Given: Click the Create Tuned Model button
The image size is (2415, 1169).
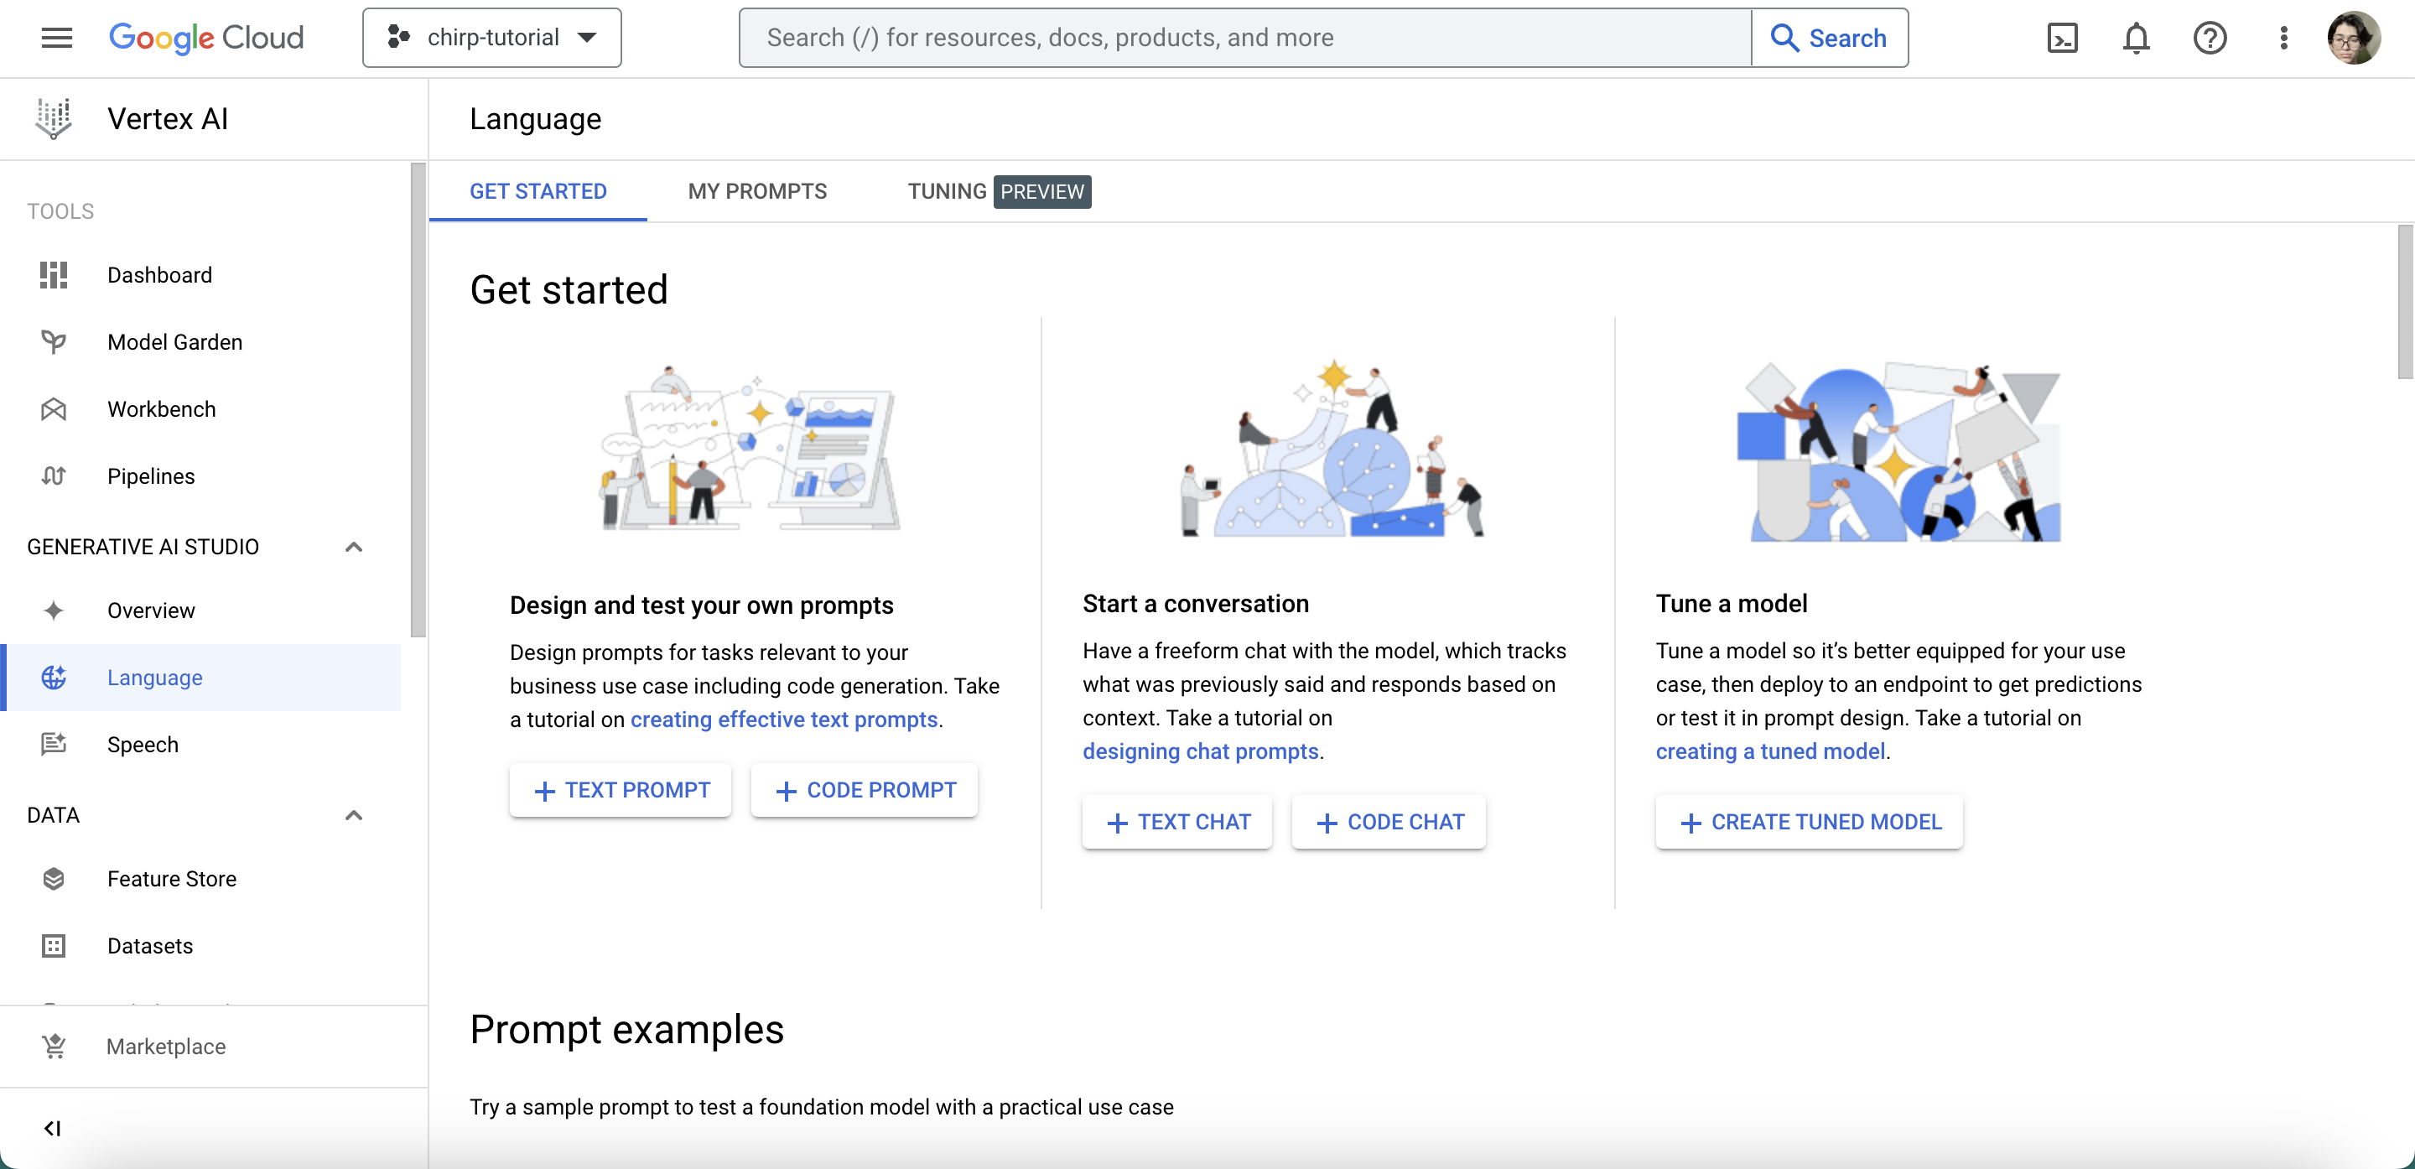Looking at the screenshot, I should (x=1809, y=822).
